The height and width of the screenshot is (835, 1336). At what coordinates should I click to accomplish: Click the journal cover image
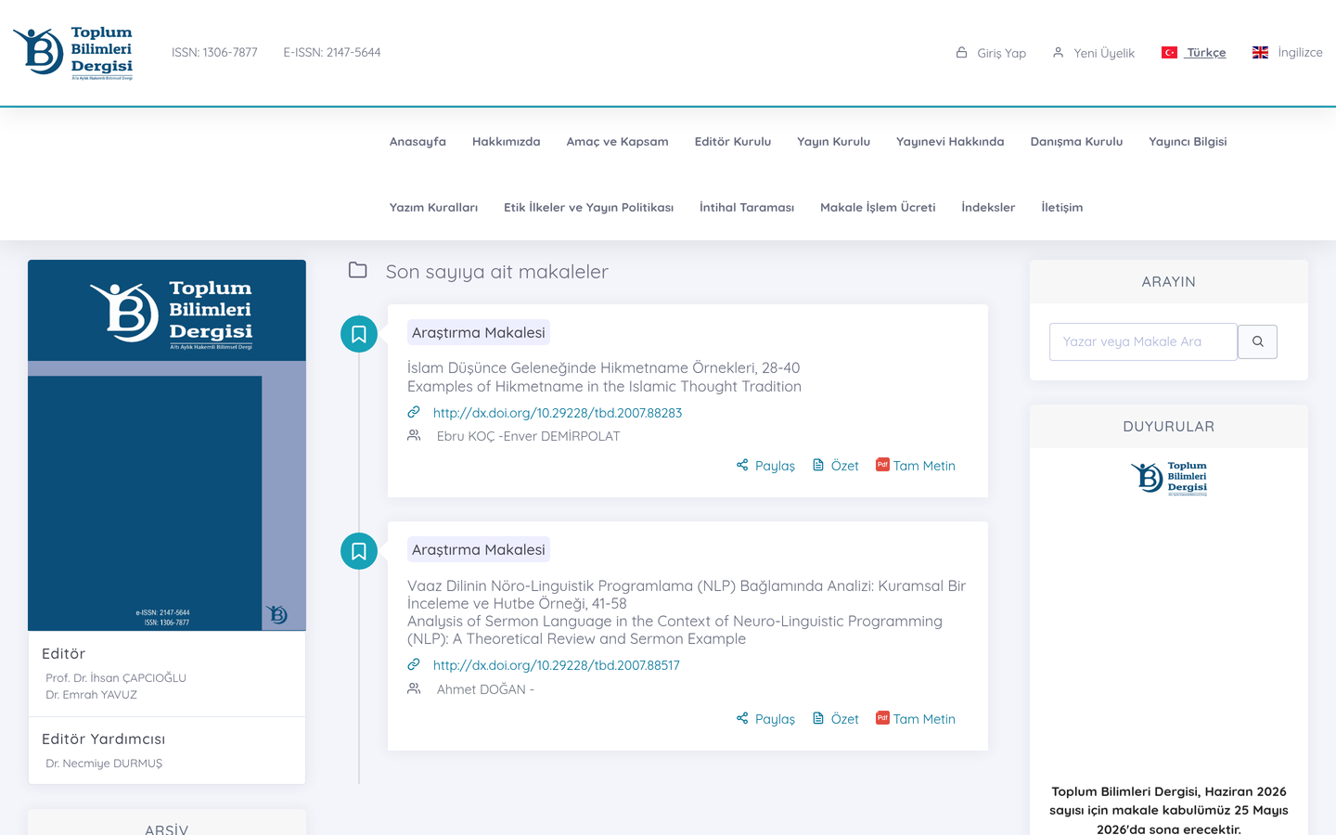[x=167, y=445]
